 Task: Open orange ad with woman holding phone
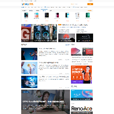click(x=81, y=74)
